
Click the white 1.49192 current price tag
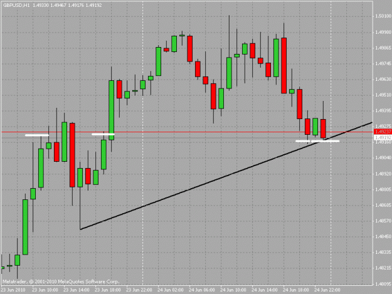(383, 138)
